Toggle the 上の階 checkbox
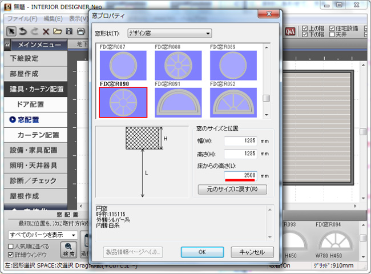This screenshot has height=274, width=371. [304, 28]
